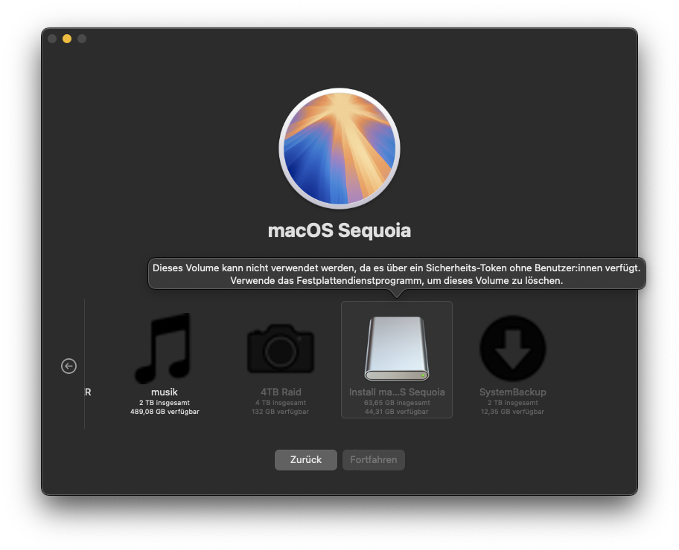Click the Zurück button
Image resolution: width=679 pixels, height=550 pixels.
pyautogui.click(x=306, y=459)
